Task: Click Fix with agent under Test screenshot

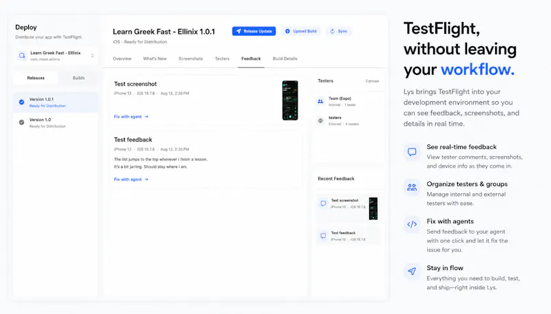Action: [x=131, y=117]
